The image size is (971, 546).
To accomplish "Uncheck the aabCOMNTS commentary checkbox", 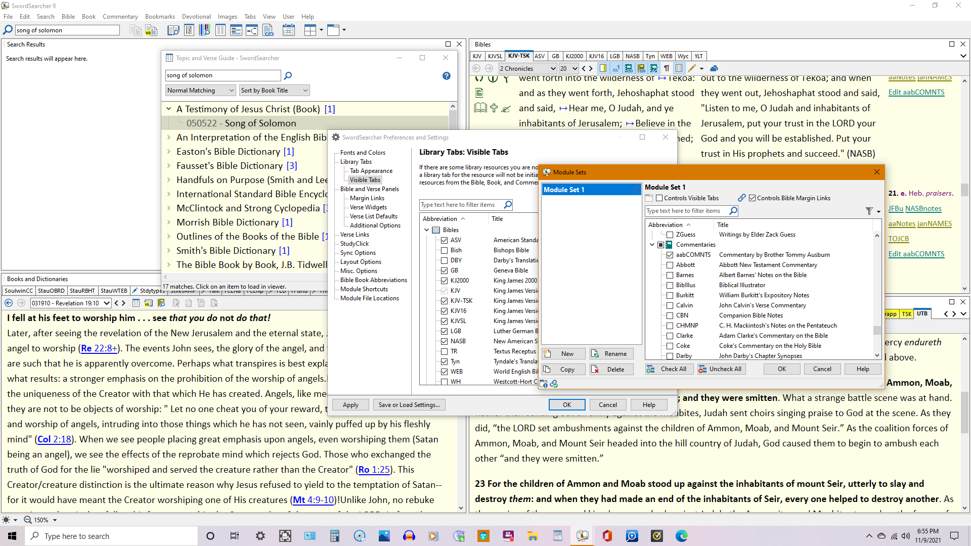I will pyautogui.click(x=670, y=255).
